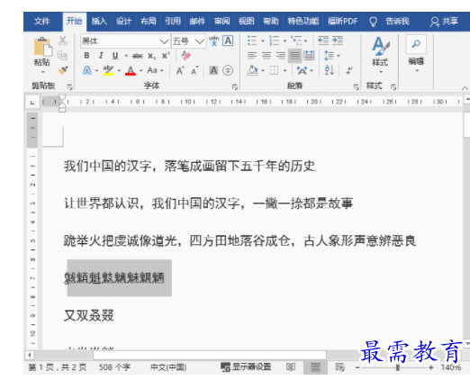Insert enclosed character icon
470x380 pixels.
pos(228,70)
